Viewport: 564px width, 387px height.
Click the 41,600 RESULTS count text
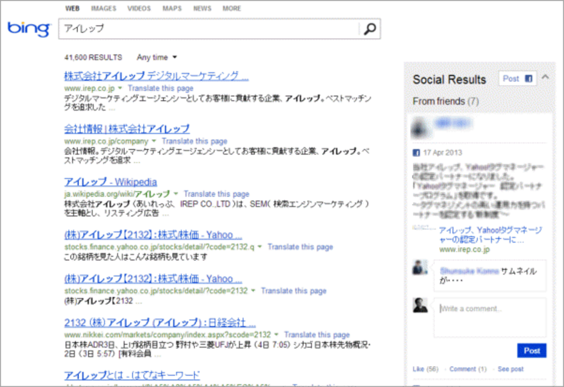93,57
